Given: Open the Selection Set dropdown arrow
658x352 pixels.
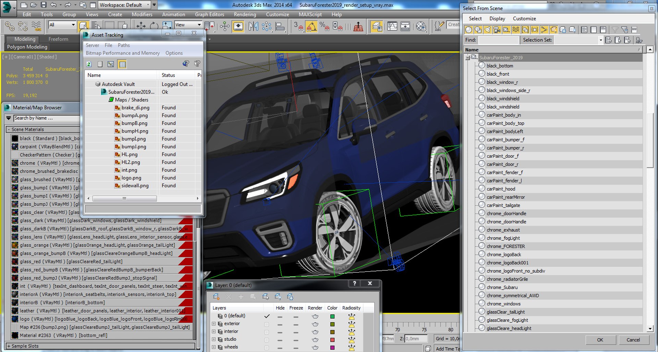Looking at the screenshot, I should click(x=600, y=40).
